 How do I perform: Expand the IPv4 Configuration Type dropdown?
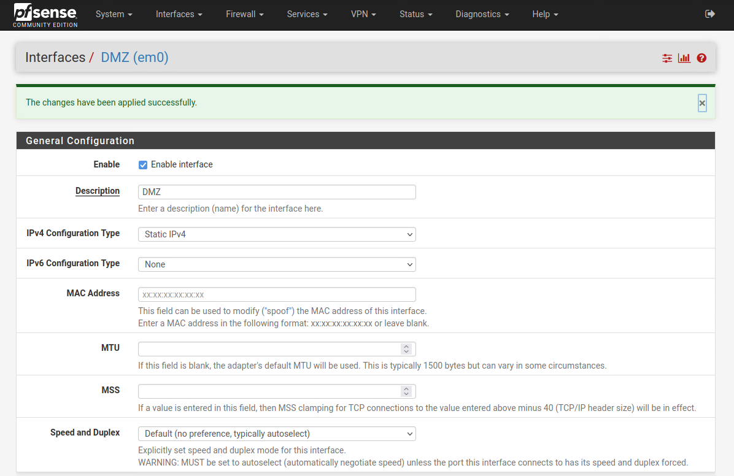coord(277,234)
